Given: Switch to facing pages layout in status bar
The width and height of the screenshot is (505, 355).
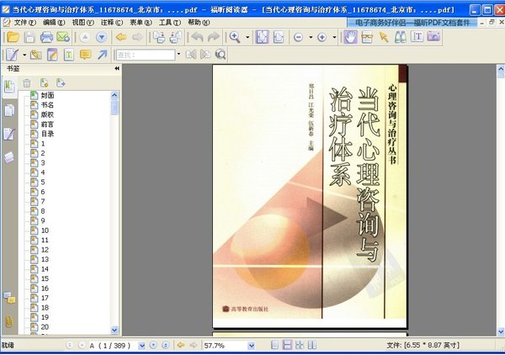Looking at the screenshot, I should coord(311,346).
